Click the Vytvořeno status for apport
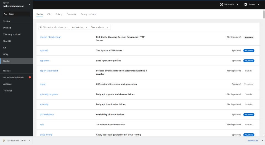 [249, 84]
